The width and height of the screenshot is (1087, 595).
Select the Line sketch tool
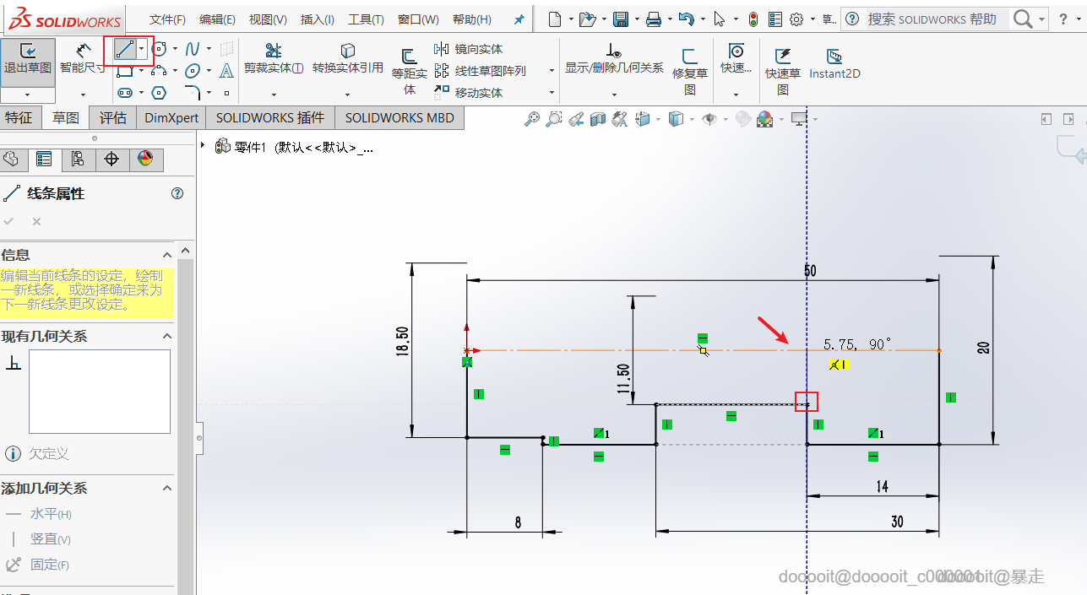[124, 50]
